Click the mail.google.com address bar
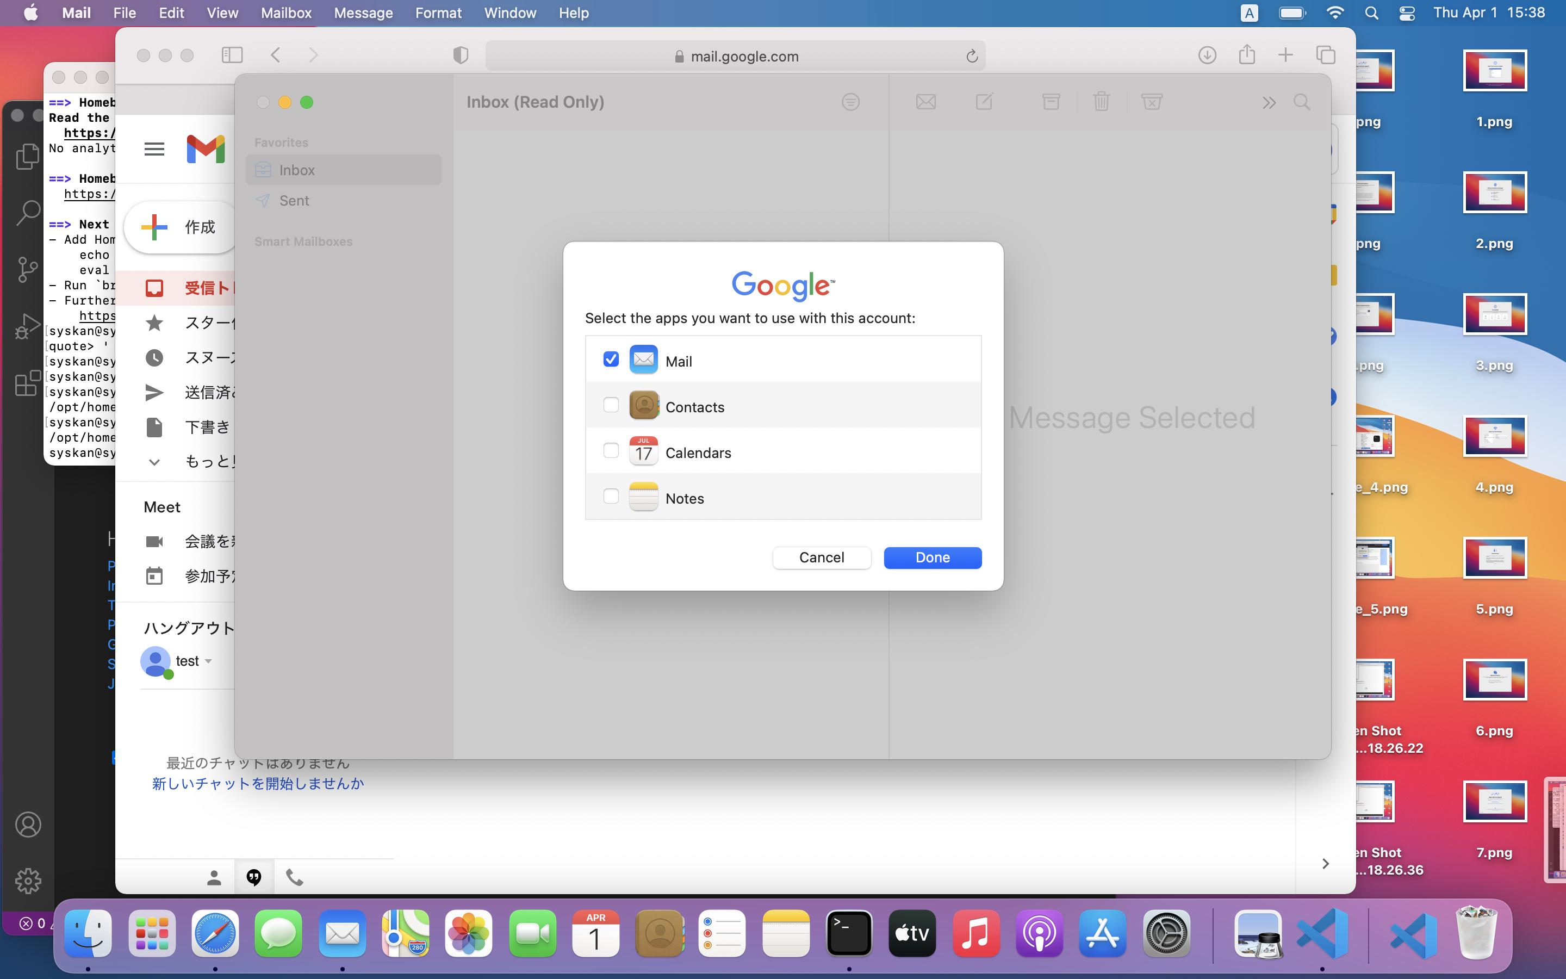 735,57
